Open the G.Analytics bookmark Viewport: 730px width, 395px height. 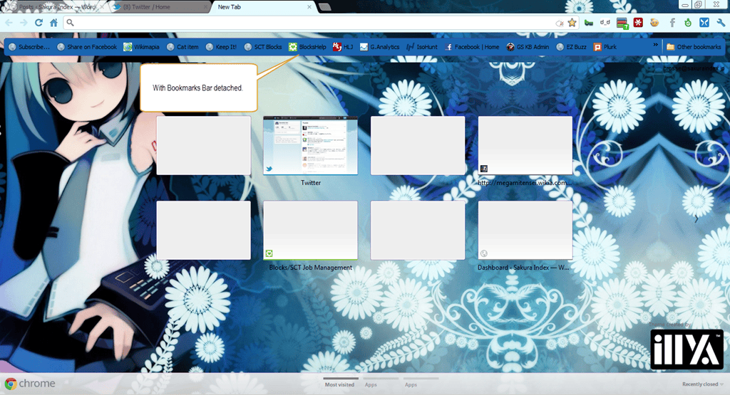(x=379, y=47)
